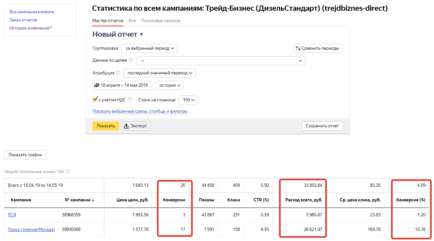Screen dimensions: 434x241
Task: Click sort arrow on № кампании column
Action: pos(93,200)
